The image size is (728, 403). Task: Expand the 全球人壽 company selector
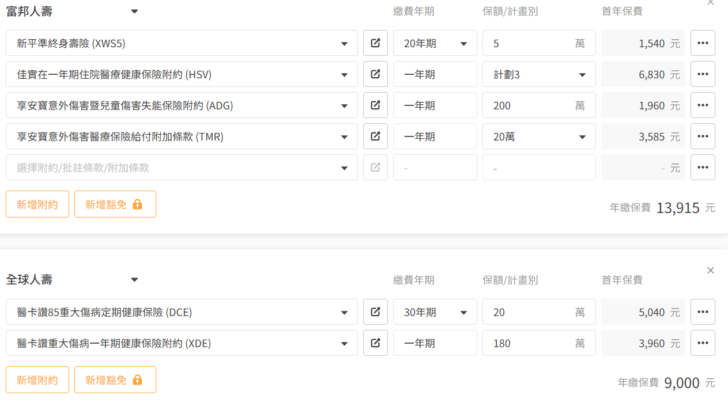134,280
